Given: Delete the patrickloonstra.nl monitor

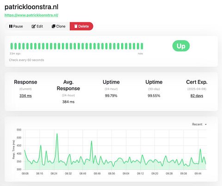Looking at the screenshot, I should tap(81, 26).
